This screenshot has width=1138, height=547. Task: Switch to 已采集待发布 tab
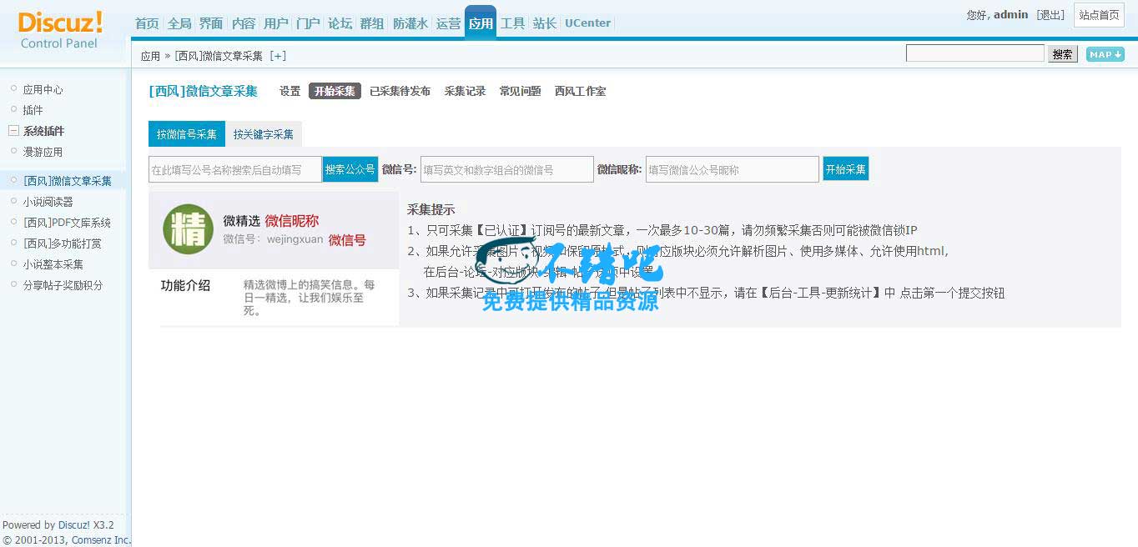400,91
